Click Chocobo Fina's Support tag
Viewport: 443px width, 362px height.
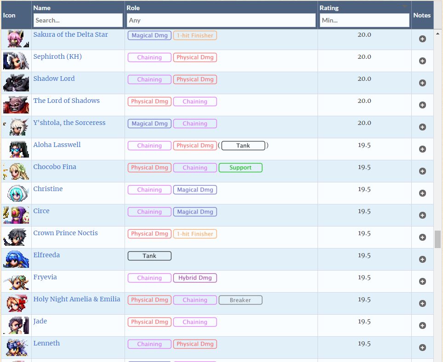point(240,168)
